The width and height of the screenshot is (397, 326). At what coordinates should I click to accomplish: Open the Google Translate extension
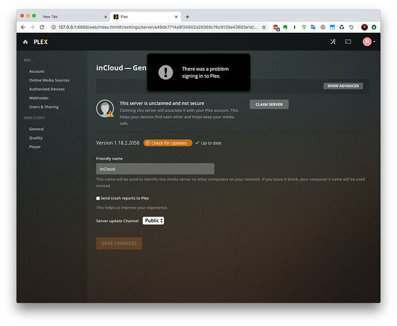tap(313, 27)
